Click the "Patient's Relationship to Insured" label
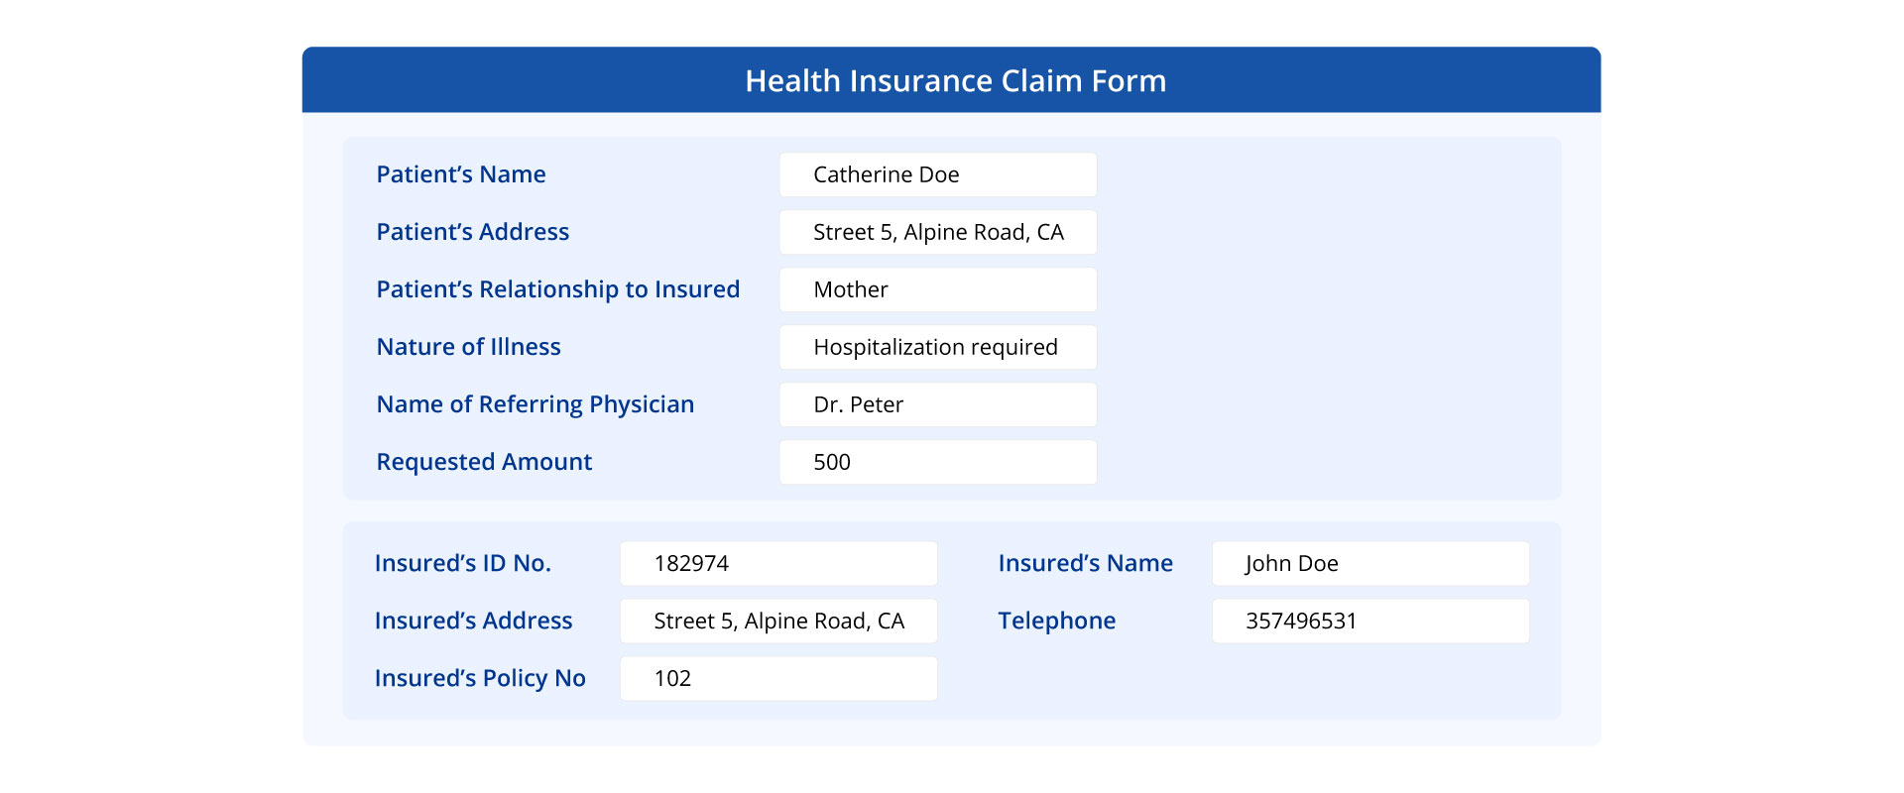Viewport: 1904px width, 793px height. click(x=557, y=289)
